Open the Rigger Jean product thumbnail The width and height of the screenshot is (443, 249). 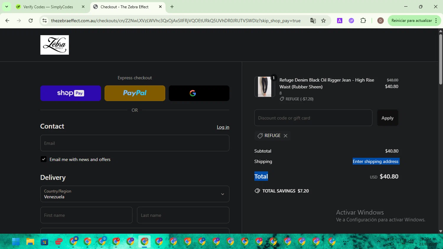click(265, 87)
